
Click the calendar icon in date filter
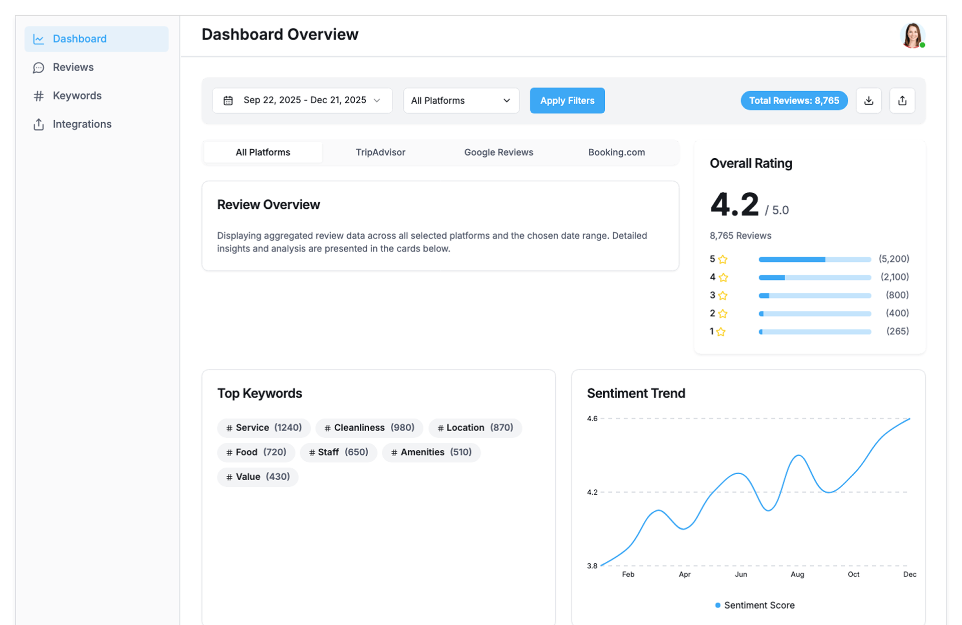tap(228, 101)
